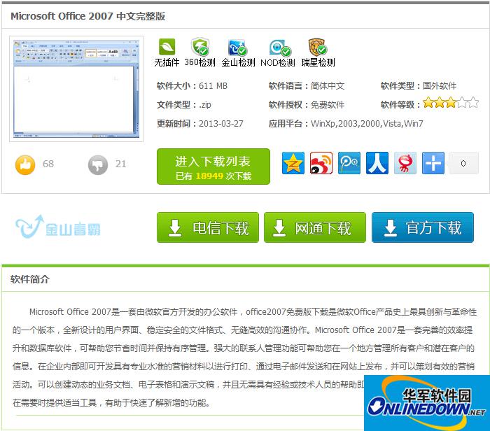The image size is (490, 431).
Task: Click the green 无插件 leaf icon
Action: tap(167, 47)
